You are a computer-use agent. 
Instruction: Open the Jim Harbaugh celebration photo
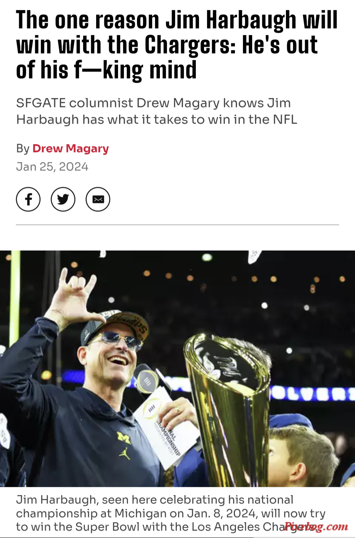pyautogui.click(x=177, y=369)
